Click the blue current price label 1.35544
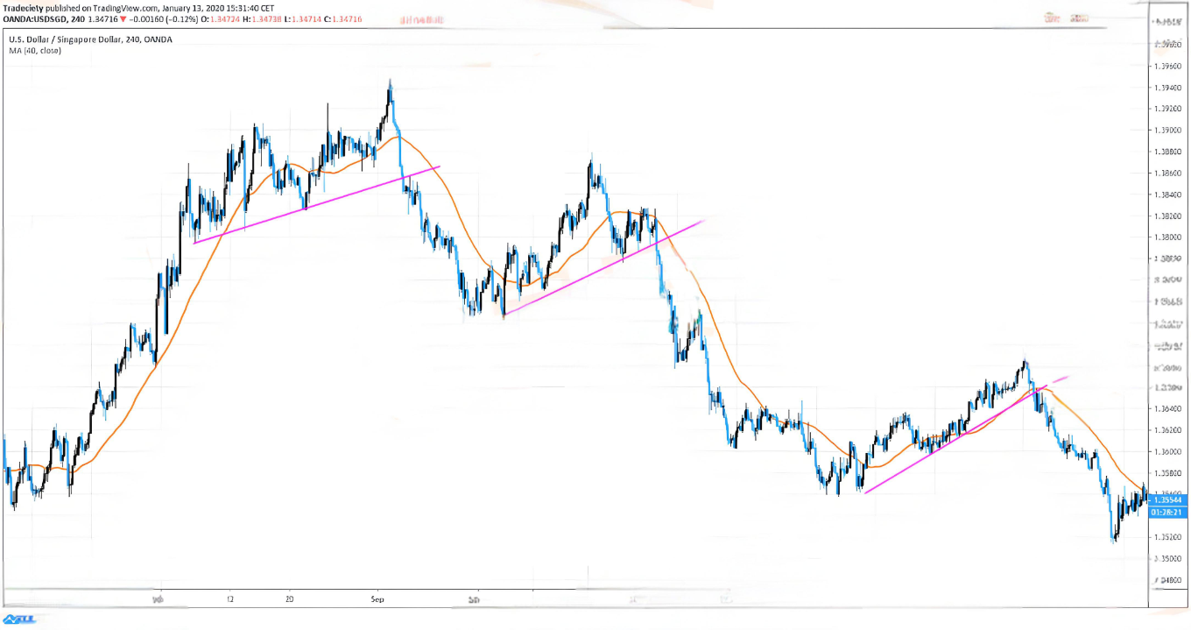 pos(1168,500)
